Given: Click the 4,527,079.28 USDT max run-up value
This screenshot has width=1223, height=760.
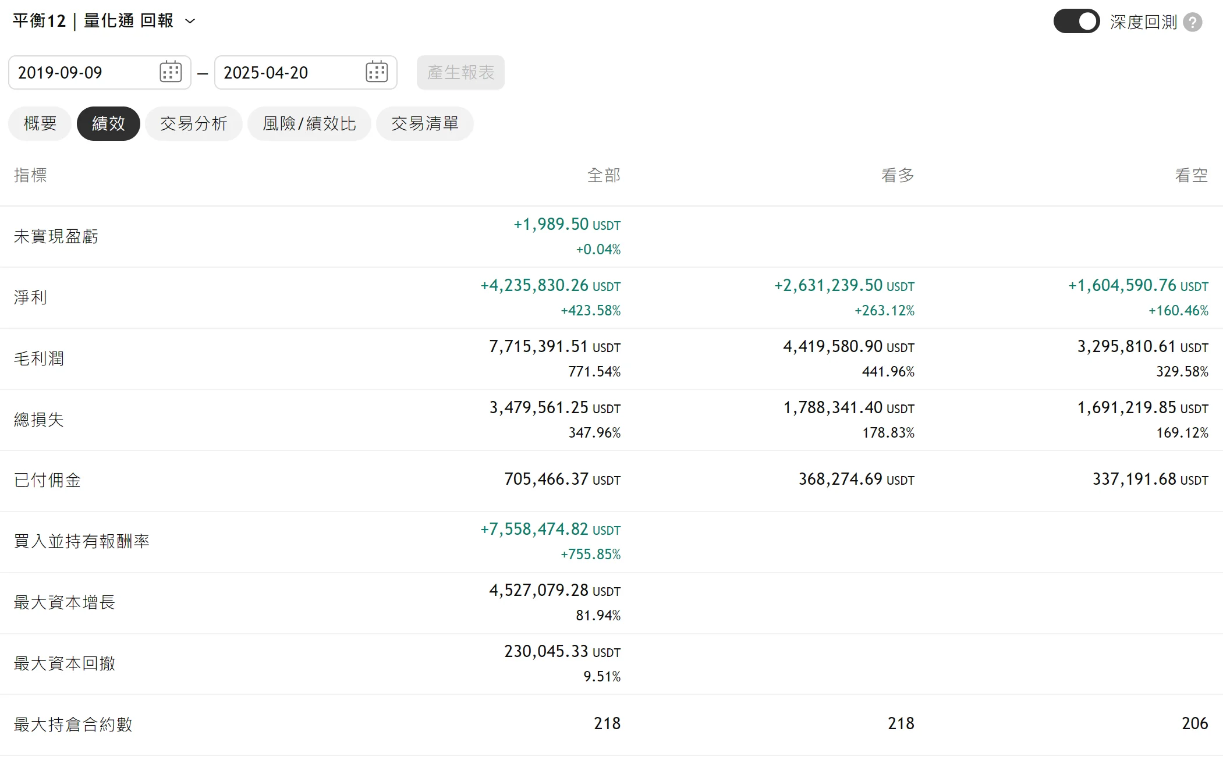Looking at the screenshot, I should pos(555,591).
